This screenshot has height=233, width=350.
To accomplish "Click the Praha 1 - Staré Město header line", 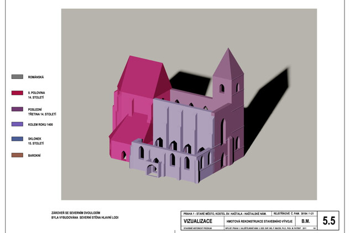I will [225, 214].
